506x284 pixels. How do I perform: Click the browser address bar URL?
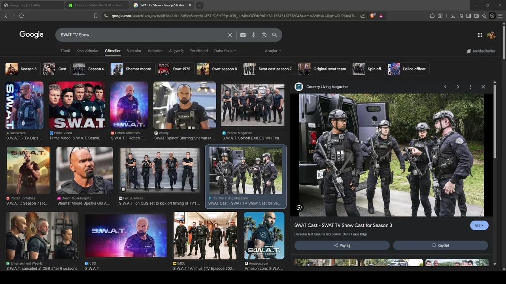[x=233, y=16]
